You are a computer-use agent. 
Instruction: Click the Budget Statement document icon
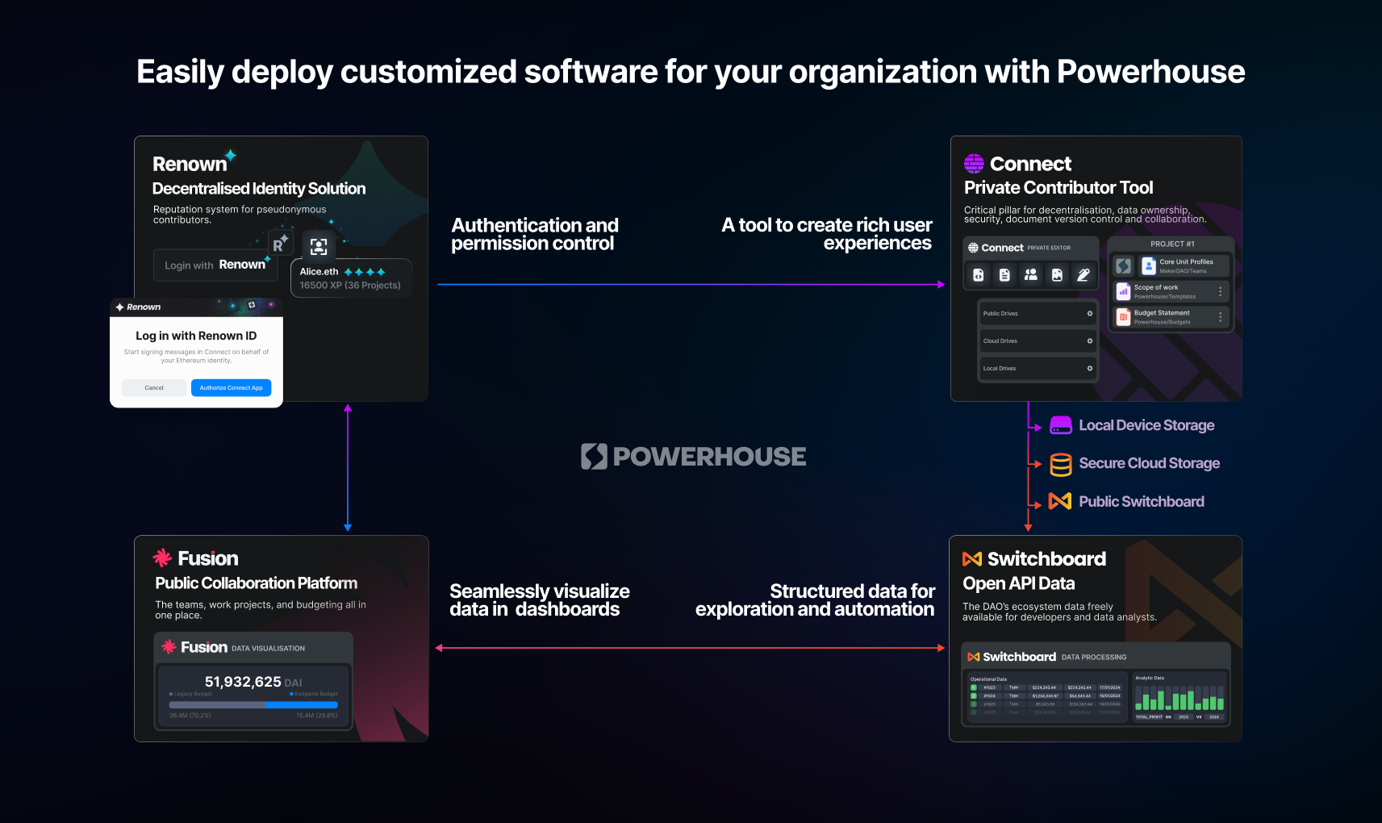point(1123,316)
